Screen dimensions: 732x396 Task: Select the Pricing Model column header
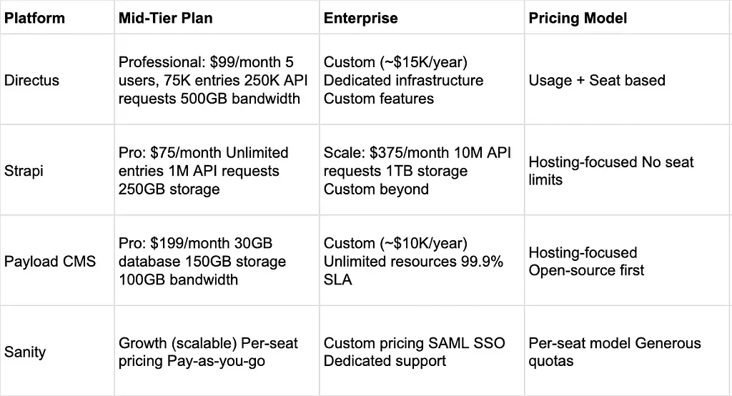578,18
